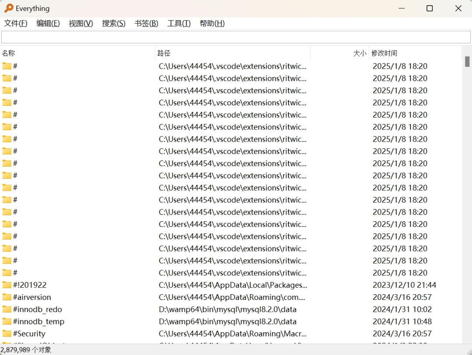Select the #innodb_redo folder name
Image resolution: width=472 pixels, height=355 pixels.
pos(37,309)
